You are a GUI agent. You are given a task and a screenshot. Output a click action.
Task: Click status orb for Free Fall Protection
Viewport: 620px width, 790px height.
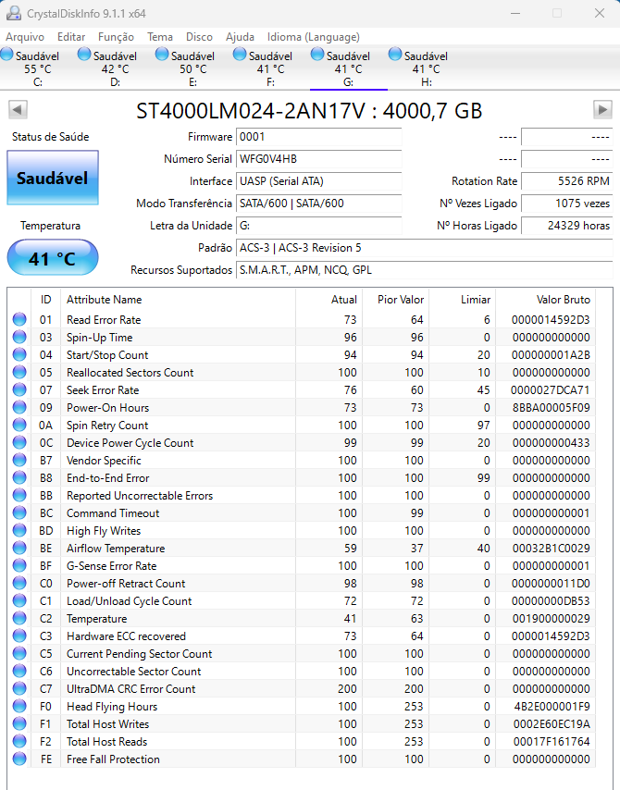click(19, 759)
